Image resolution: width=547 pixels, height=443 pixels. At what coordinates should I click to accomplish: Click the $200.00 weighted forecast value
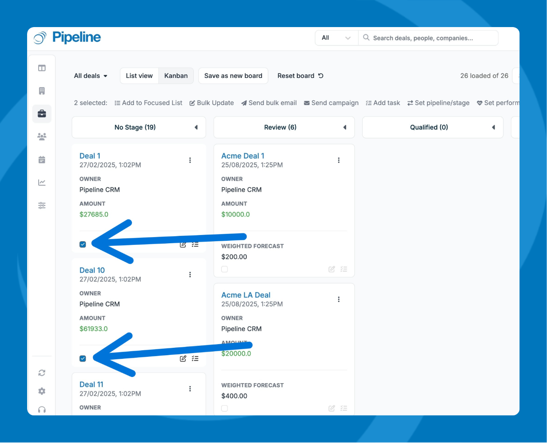234,257
